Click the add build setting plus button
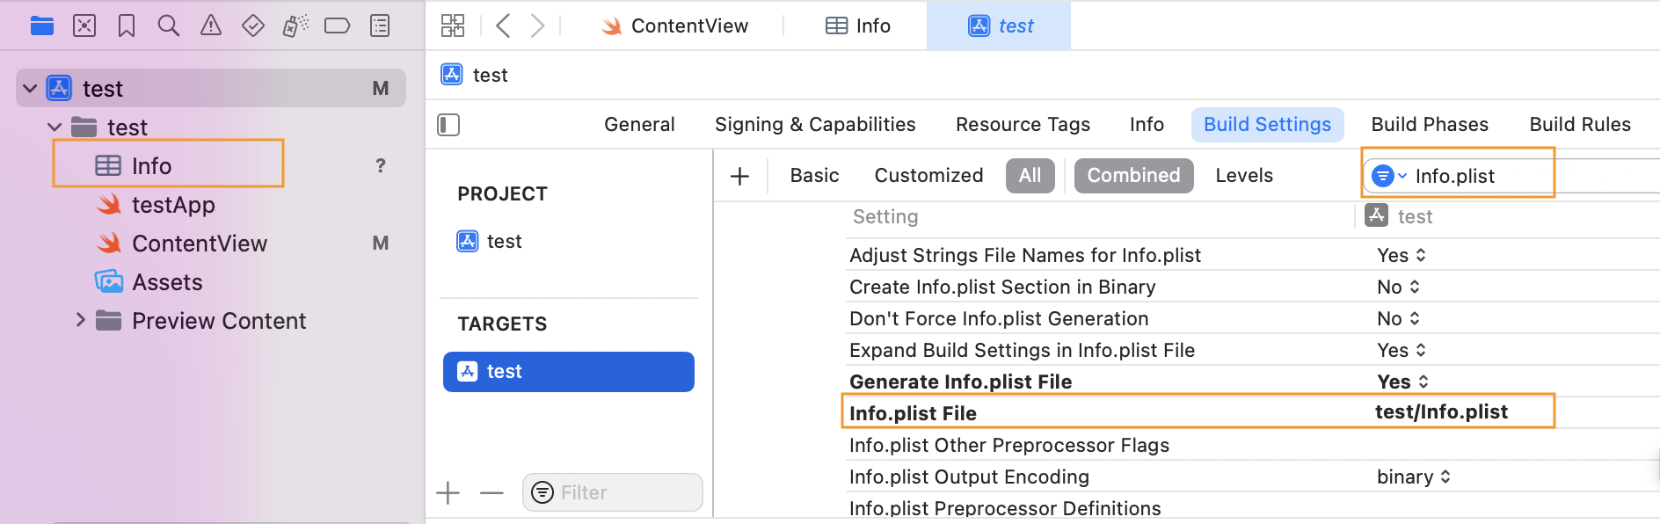 pos(740,177)
